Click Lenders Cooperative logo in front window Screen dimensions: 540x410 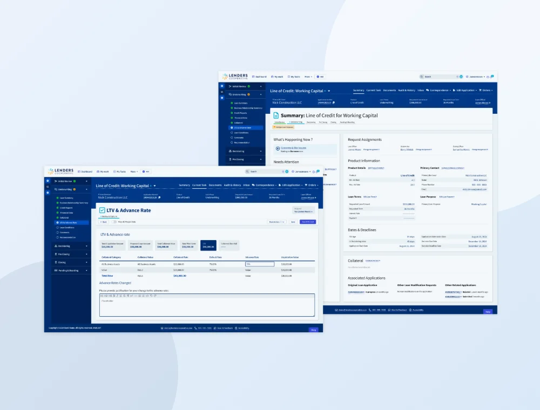click(60, 172)
